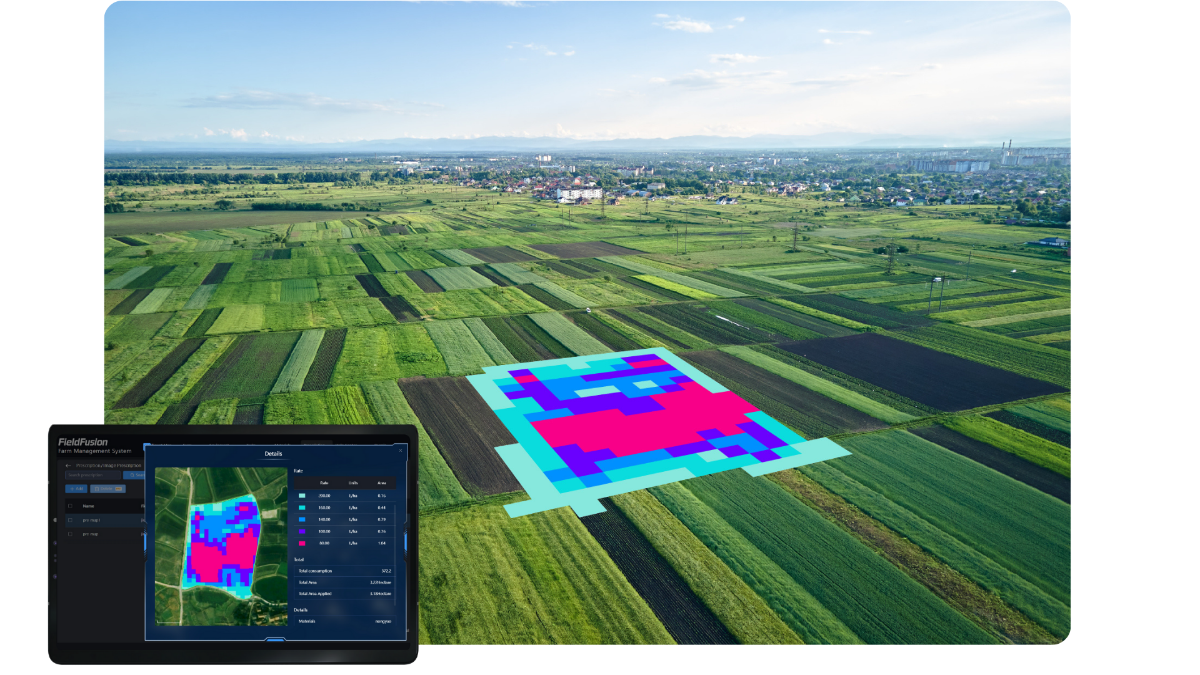Click the magnifier icon on the Search button
This screenshot has width=1200, height=675.
(x=132, y=475)
